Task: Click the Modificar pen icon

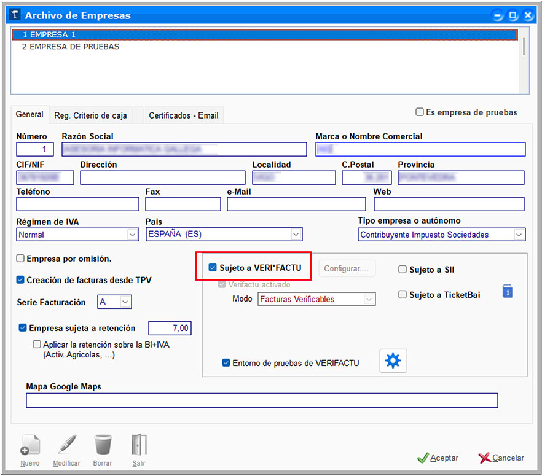Action: (x=66, y=445)
